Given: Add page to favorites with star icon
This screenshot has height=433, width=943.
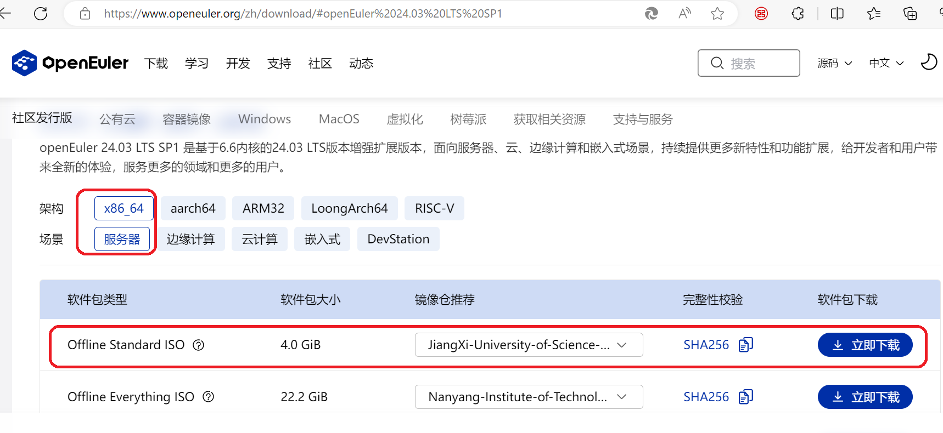Looking at the screenshot, I should coord(717,14).
